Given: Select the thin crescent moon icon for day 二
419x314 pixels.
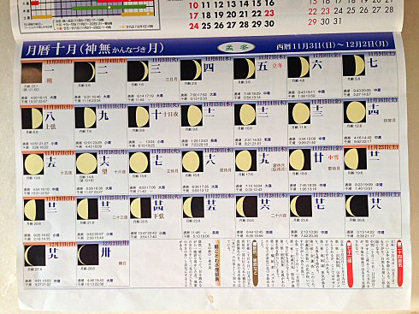Looking at the screenshot, I should click(x=85, y=72).
